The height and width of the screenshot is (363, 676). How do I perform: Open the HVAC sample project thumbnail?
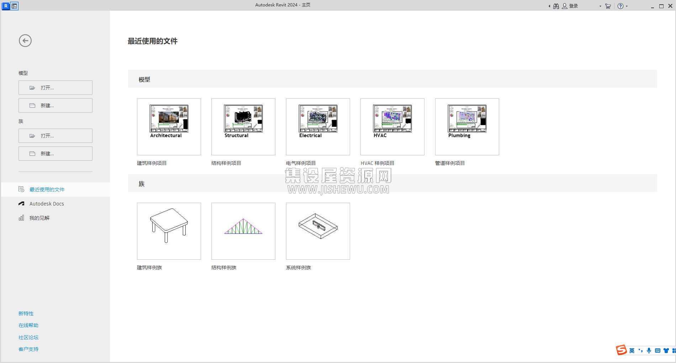[x=392, y=127]
